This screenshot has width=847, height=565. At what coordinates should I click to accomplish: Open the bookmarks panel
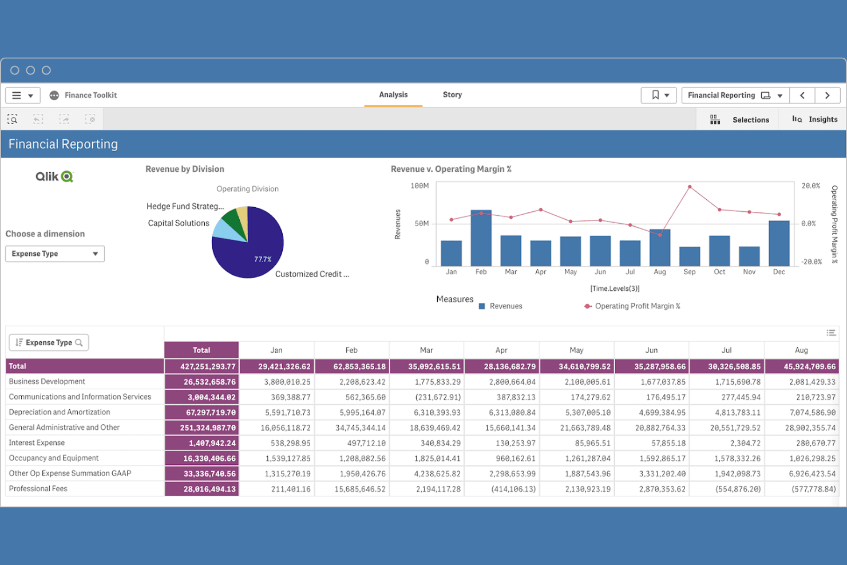tap(659, 95)
